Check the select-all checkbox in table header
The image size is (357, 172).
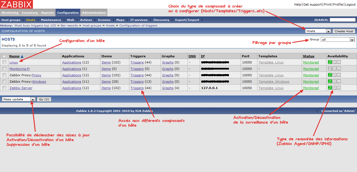[4, 56]
